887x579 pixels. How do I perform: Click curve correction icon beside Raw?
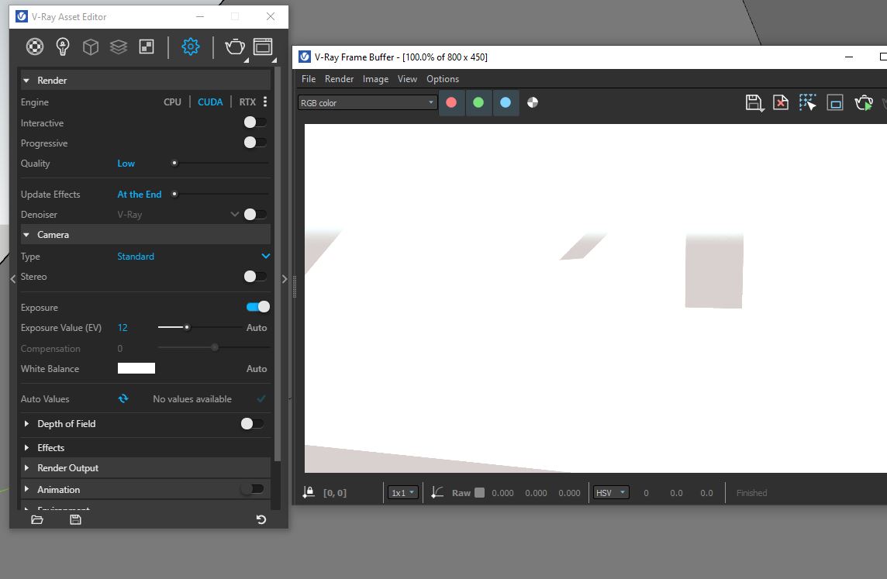coord(437,492)
